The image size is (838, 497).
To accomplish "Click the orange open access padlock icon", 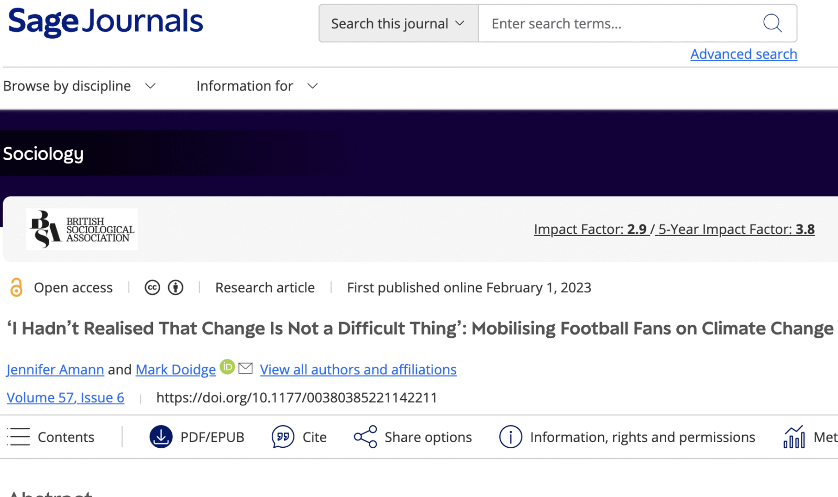I will click(16, 288).
